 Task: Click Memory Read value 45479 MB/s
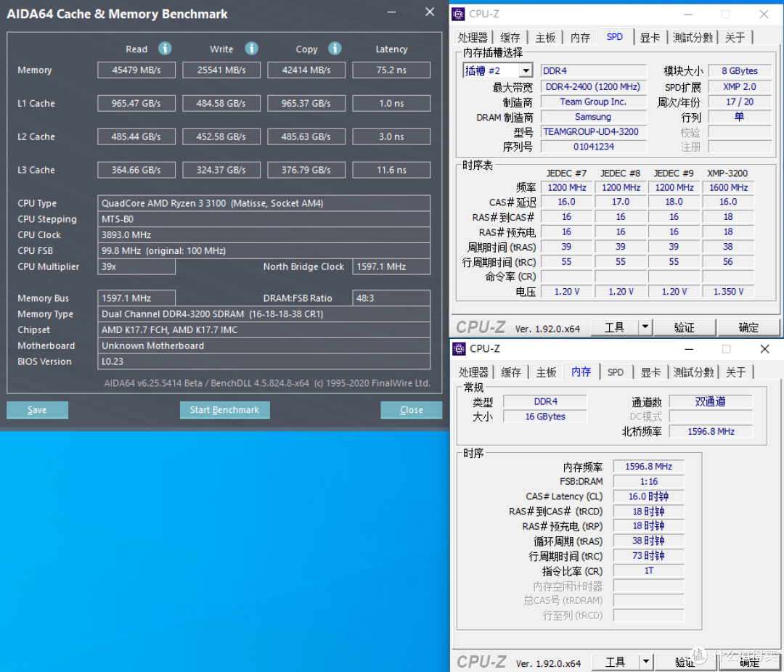136,70
